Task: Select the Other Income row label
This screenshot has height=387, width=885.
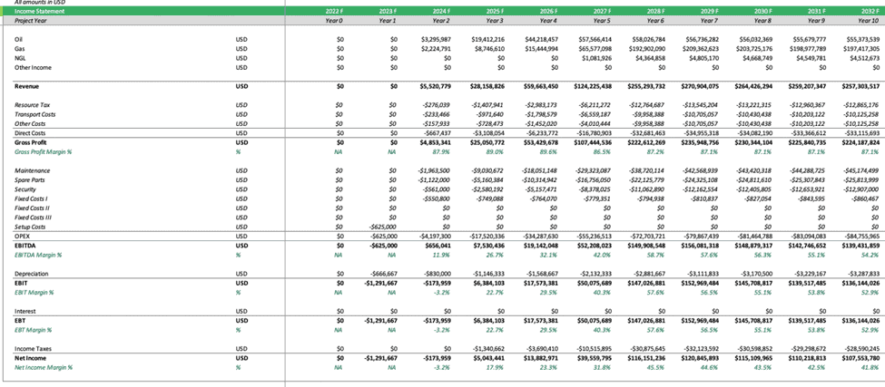Action: [33, 68]
